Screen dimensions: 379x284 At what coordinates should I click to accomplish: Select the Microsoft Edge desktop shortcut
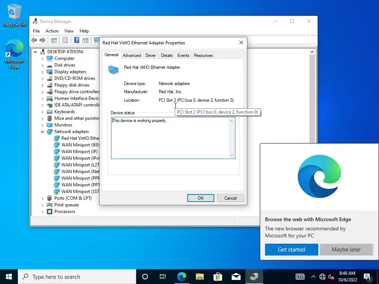(14, 54)
